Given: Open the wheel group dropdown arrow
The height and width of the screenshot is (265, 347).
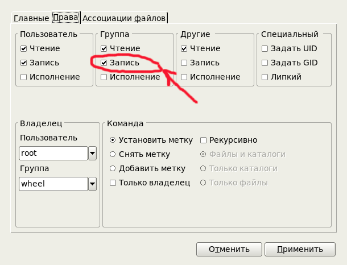Looking at the screenshot, I should pyautogui.click(x=92, y=184).
